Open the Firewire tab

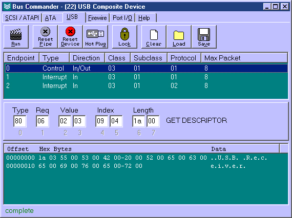coord(97,18)
